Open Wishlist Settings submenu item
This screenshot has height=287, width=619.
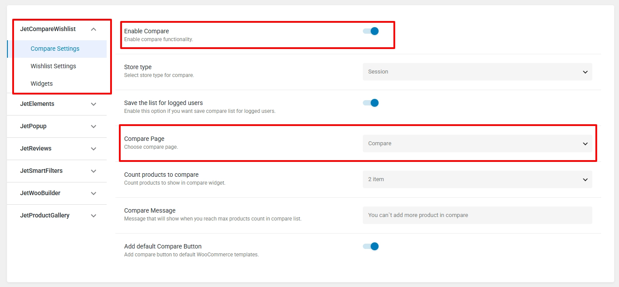click(53, 66)
